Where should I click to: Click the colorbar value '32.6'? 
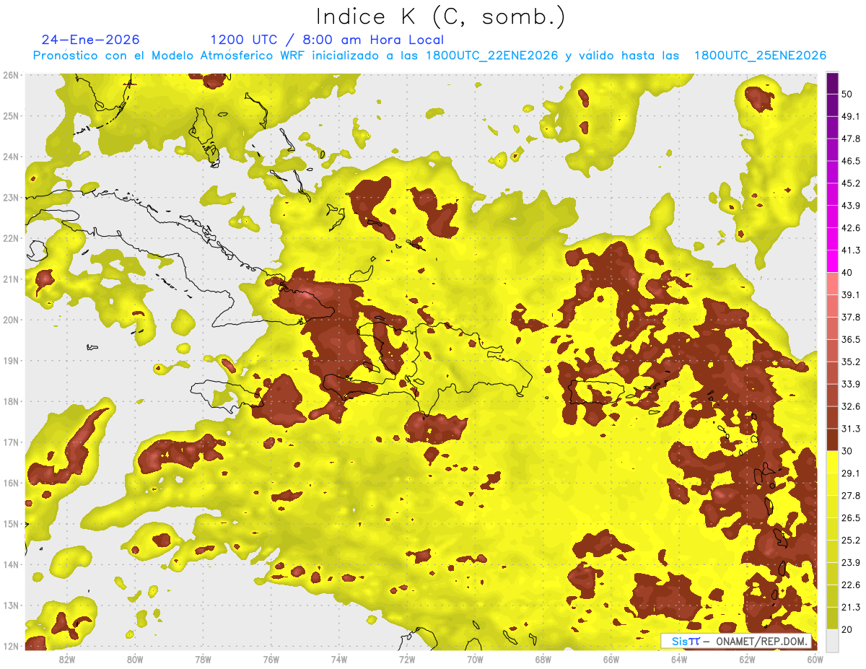851,406
